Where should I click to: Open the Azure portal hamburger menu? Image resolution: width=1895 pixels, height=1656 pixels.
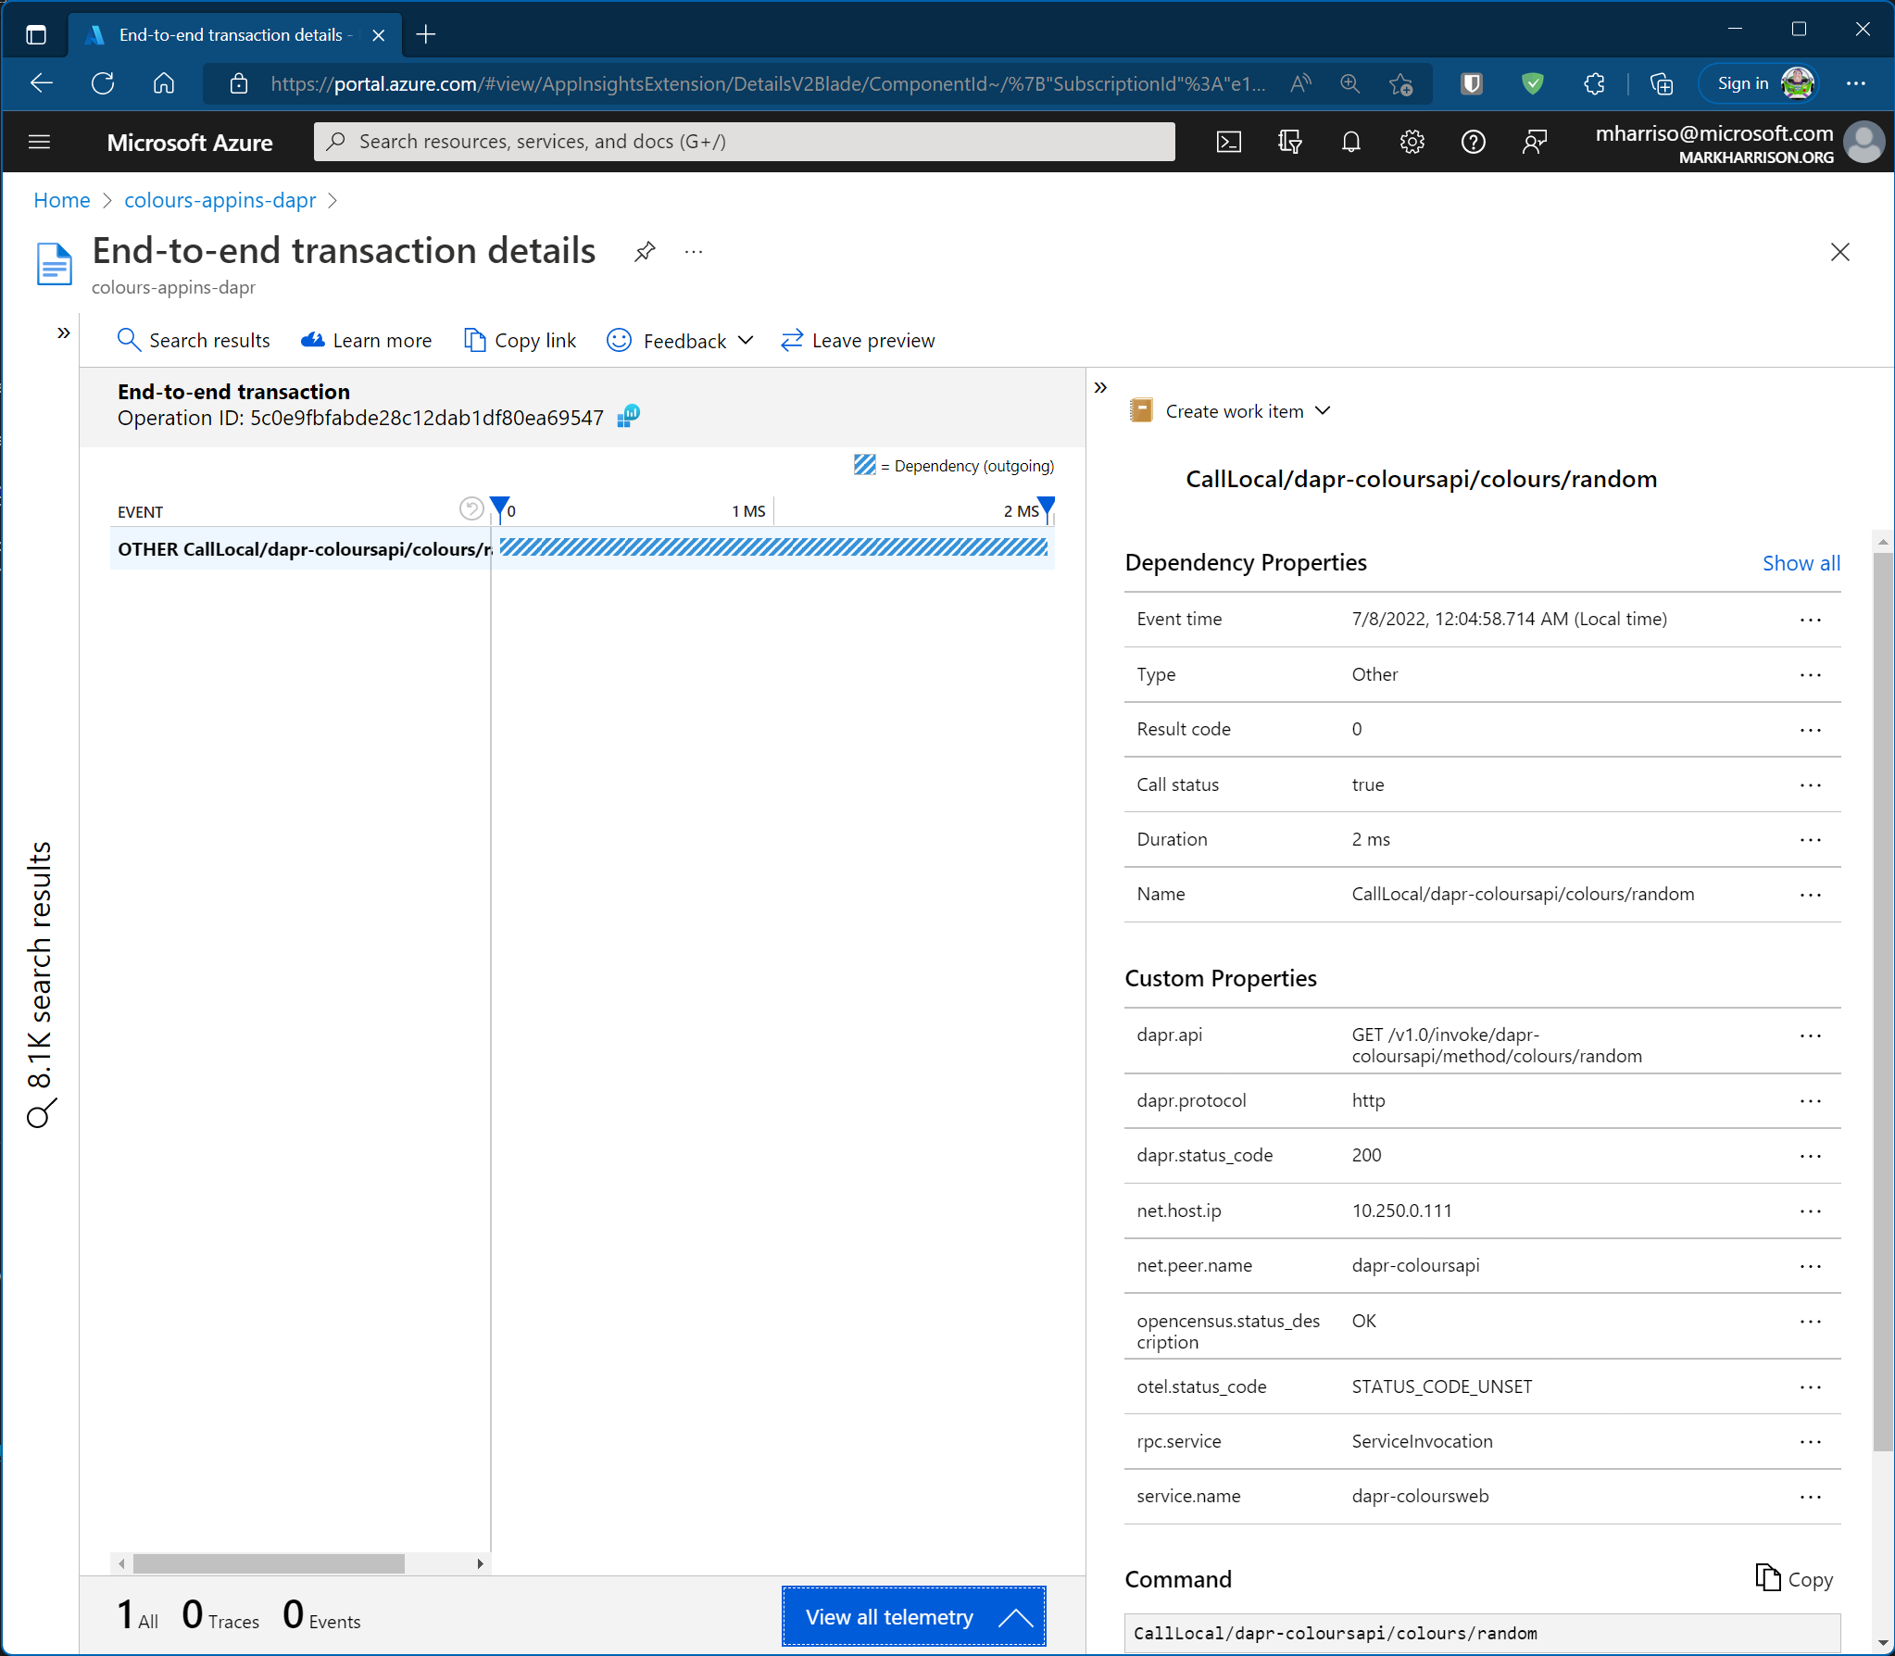pyautogui.click(x=39, y=142)
